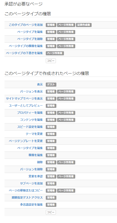This screenshot has width=117, height=223.
Task: Open プロパティーを編集 permission link
Action: coord(30,113)
